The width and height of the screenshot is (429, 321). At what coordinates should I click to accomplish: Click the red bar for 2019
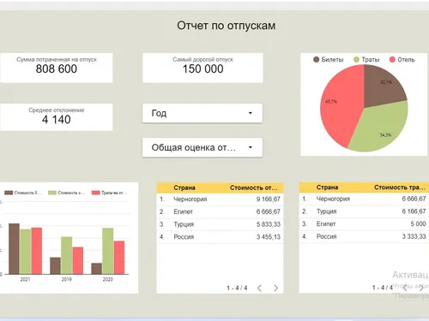[x=78, y=260]
